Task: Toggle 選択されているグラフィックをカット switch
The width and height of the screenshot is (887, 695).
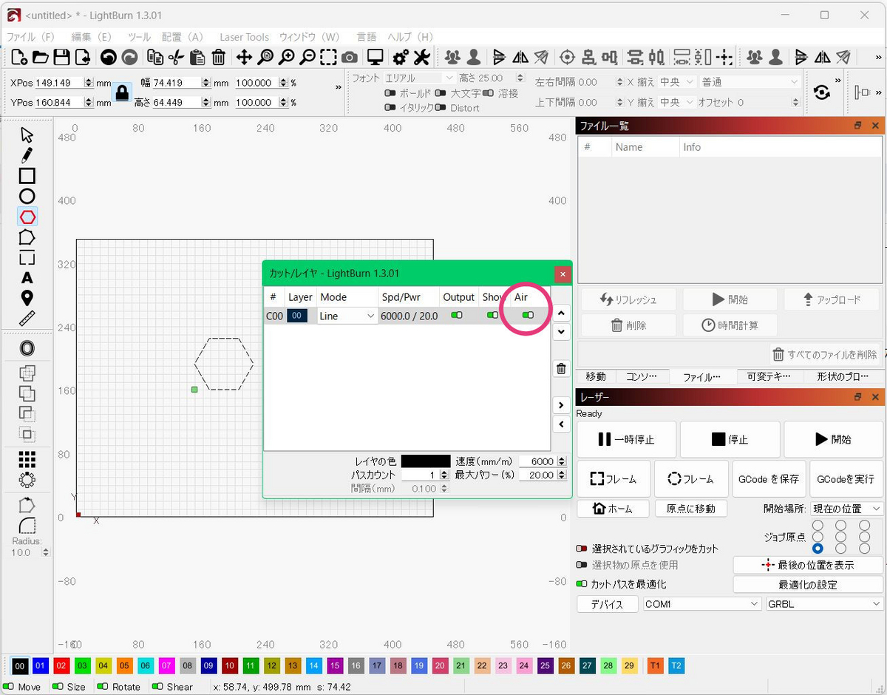Action: pos(582,549)
